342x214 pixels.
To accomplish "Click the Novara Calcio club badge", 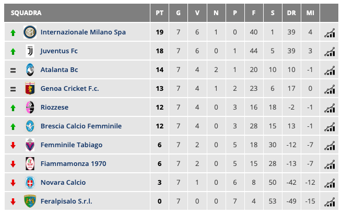I will pyautogui.click(x=30, y=183).
